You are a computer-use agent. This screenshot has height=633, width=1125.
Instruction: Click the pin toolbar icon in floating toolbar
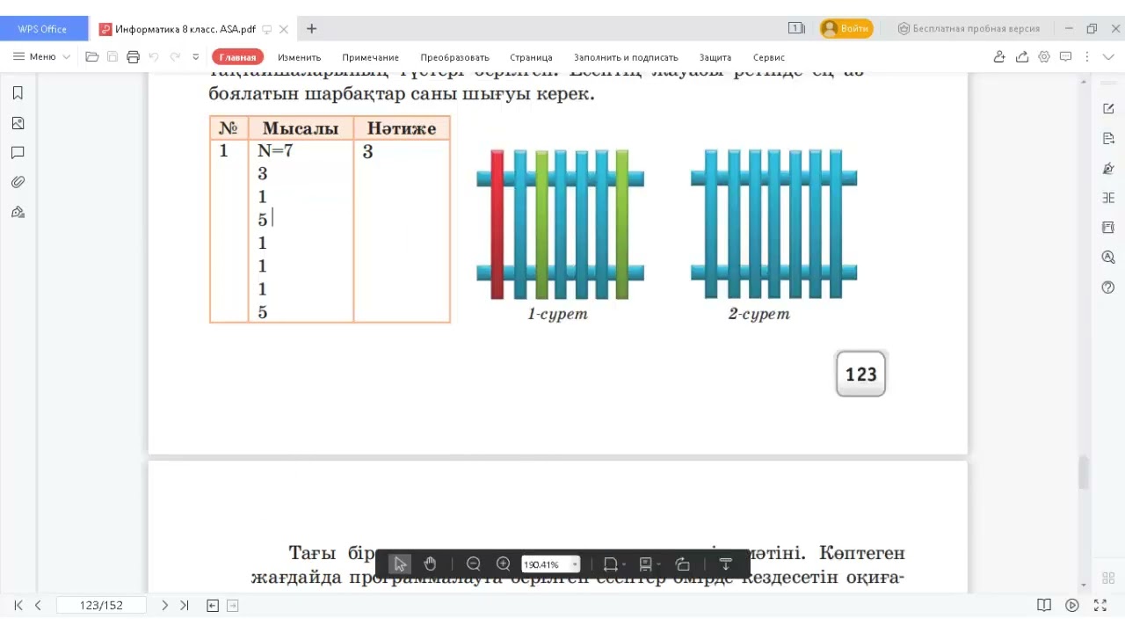coord(726,564)
